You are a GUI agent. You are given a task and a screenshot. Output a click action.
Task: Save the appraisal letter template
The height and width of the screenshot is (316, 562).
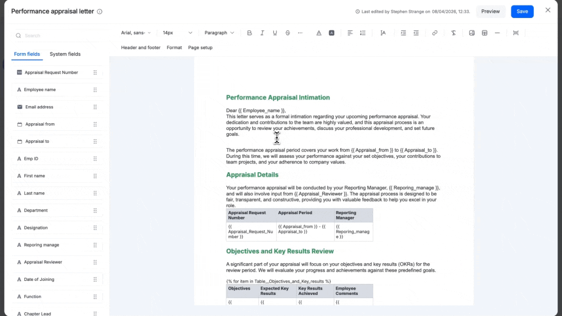(x=522, y=11)
